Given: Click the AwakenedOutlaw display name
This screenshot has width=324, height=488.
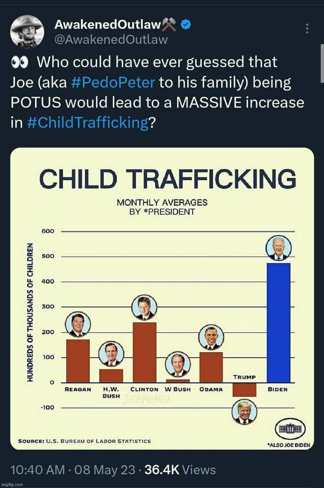Looking at the screenshot, I should (107, 25).
